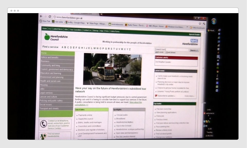Click the telephone contact icon

43,124
